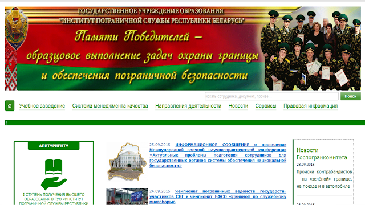Open Происки контрабандистов news item
This screenshot has width=365, height=205.
pos(325,179)
